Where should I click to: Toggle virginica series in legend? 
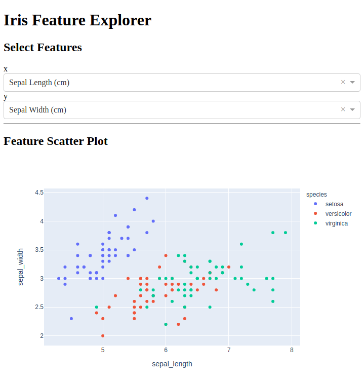pos(336,223)
